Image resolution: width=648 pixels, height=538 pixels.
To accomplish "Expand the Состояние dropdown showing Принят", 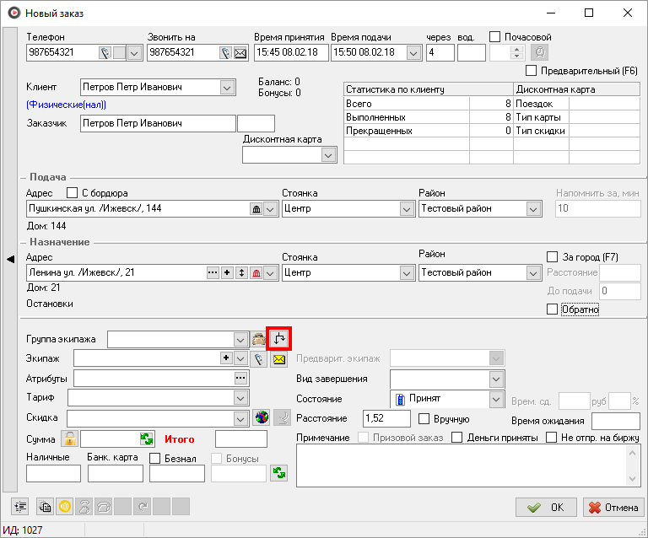I will 496,399.
